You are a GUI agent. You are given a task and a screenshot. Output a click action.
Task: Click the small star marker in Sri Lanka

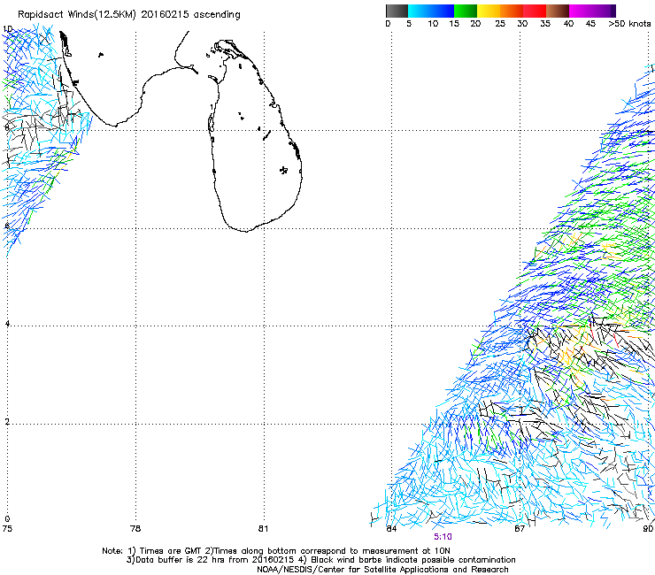coord(283,170)
